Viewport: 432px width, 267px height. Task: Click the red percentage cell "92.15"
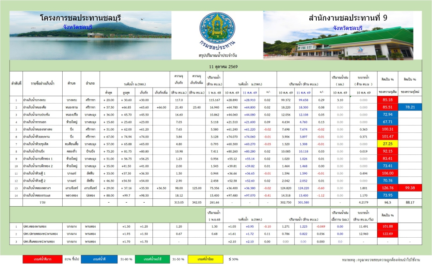tap(388, 151)
